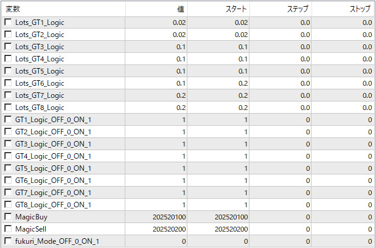Select the fukuri_Mode_OFF_0_ON_1 variable name
The width and height of the screenshot is (376, 248).
click(x=57, y=241)
